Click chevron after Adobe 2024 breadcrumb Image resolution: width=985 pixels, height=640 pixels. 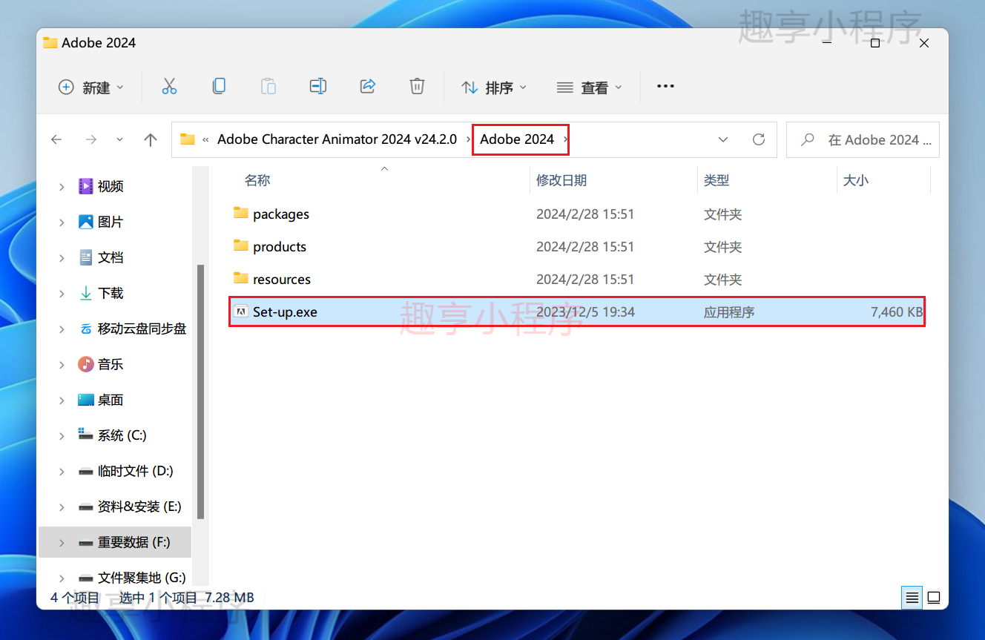coord(565,139)
